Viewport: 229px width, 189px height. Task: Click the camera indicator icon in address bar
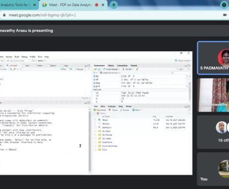pyautogui.click(x=225, y=15)
